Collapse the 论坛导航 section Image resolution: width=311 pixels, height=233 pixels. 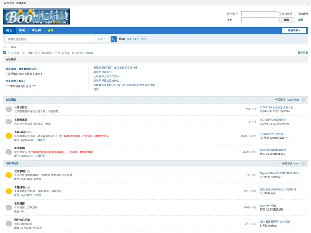pos(304,100)
